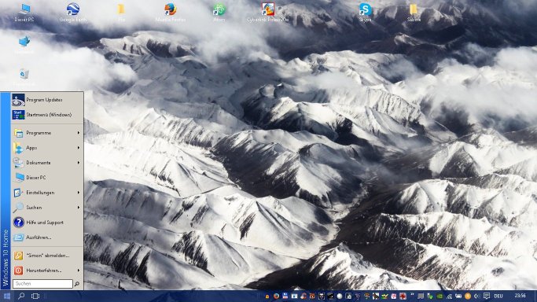Open the Wi-Fi network tray icon
Screen dimensions: 537x302
pos(449,296)
